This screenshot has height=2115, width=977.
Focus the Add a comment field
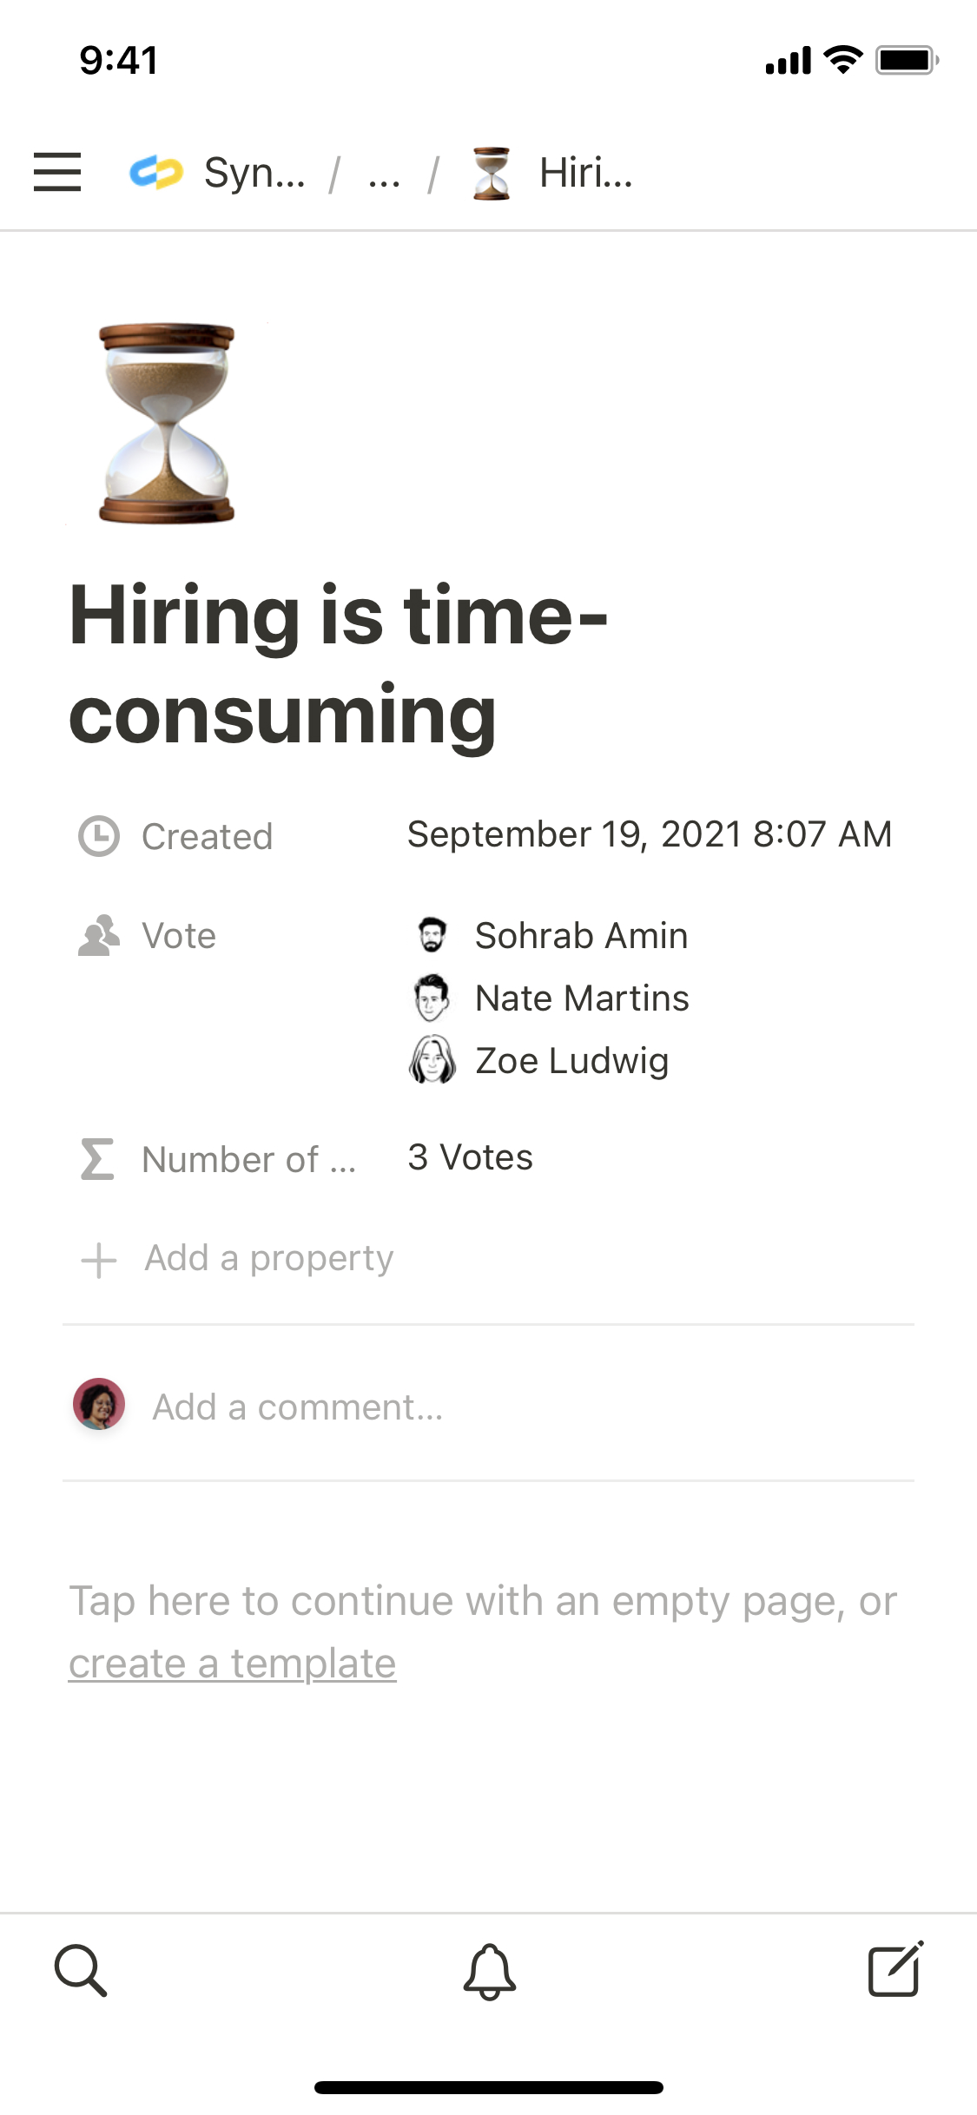[x=298, y=1407]
